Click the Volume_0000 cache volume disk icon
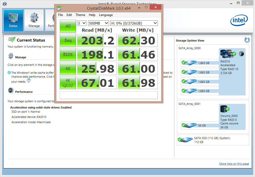255x177 pixels. 224,109
